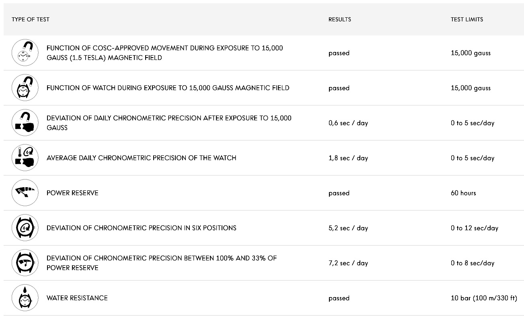This screenshot has width=524, height=320.
Task: Click the 7,2 sec / day result
Action: coord(348,263)
